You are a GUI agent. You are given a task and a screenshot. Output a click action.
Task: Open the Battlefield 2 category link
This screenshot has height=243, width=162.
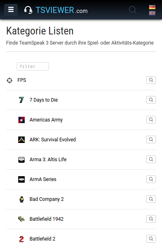click(42, 239)
